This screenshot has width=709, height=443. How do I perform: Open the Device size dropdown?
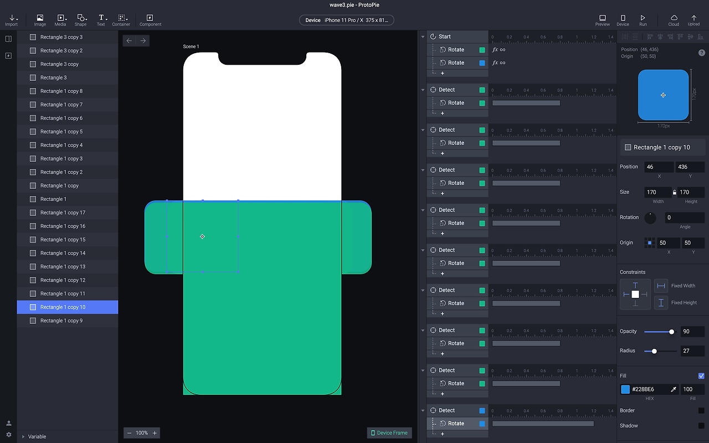pos(346,20)
